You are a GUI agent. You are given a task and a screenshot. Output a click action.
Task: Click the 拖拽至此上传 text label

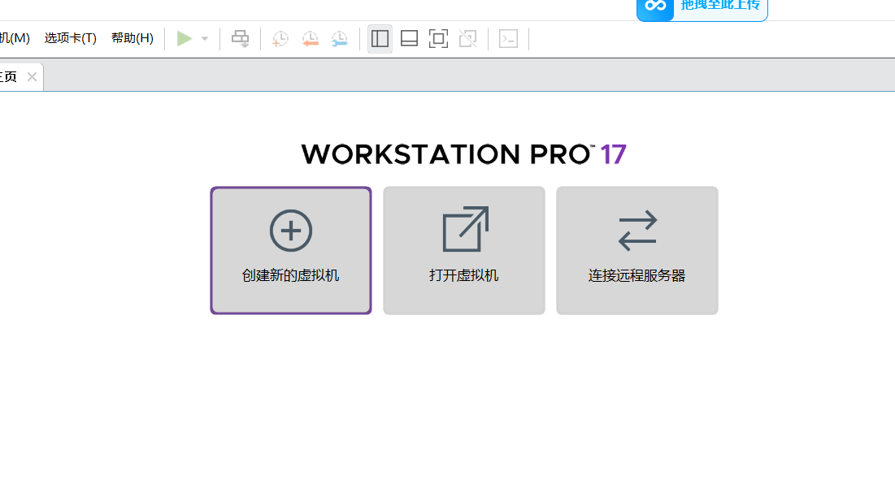[720, 5]
